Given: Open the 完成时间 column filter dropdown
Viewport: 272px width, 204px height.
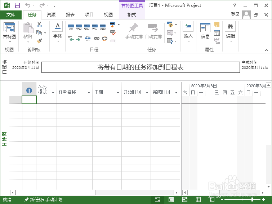Looking at the screenshot, I should tap(177, 93).
